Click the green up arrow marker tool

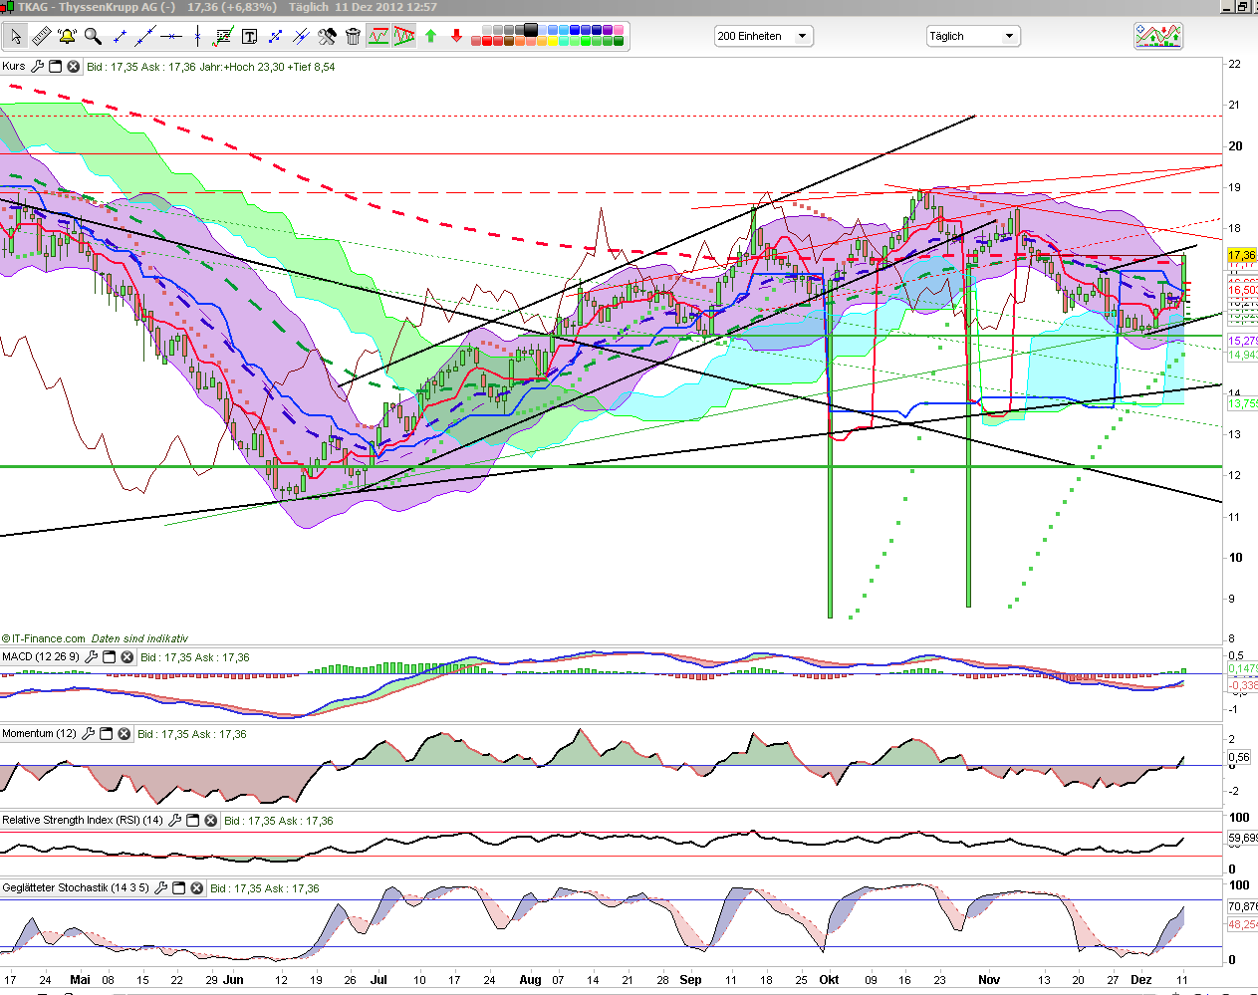tap(430, 36)
